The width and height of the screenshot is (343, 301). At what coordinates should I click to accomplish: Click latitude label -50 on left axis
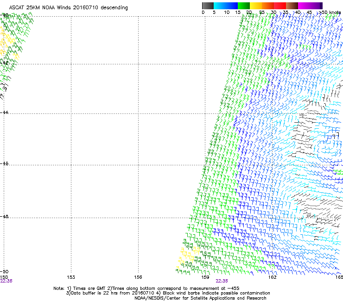point(4,271)
